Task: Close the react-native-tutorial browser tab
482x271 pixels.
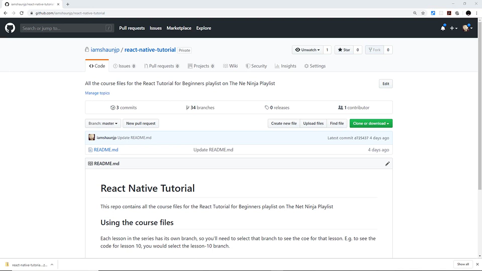Action: (58, 4)
